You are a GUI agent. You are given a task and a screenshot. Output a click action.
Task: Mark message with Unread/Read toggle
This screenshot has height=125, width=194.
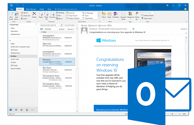123,15
